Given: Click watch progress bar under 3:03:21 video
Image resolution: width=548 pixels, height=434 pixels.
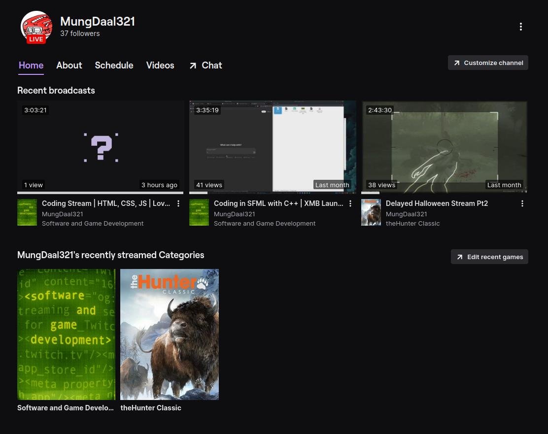Looking at the screenshot, I should pyautogui.click(x=101, y=193).
